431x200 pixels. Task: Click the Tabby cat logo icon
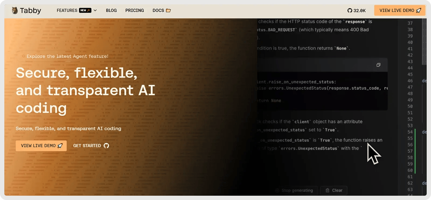pyautogui.click(x=15, y=10)
